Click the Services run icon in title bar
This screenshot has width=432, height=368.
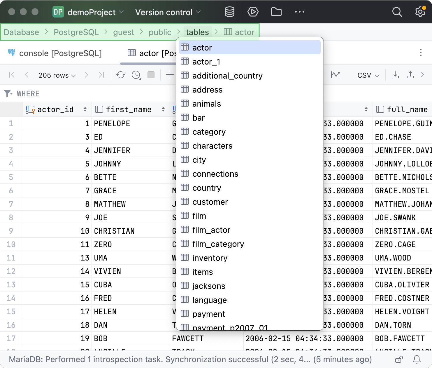tap(253, 12)
